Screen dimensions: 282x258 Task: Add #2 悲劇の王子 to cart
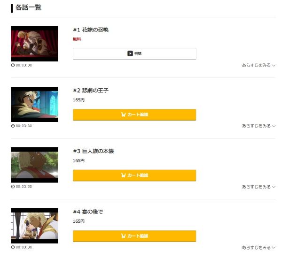coord(134,114)
